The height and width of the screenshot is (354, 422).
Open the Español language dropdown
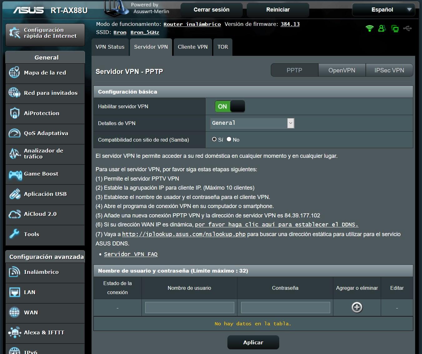coord(384,10)
